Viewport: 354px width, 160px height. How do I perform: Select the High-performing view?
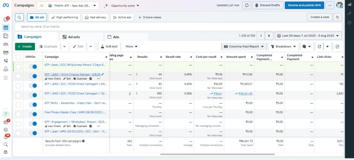[x=64, y=17]
